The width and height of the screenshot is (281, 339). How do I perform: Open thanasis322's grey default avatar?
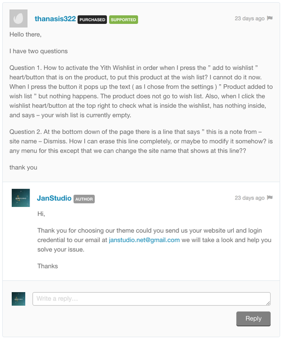coord(18,18)
